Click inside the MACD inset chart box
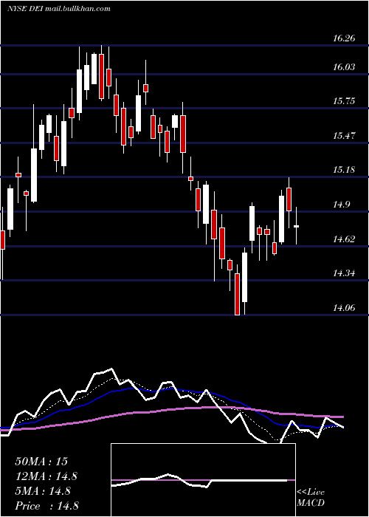Image resolution: width=369 pixels, height=517 pixels. click(203, 480)
